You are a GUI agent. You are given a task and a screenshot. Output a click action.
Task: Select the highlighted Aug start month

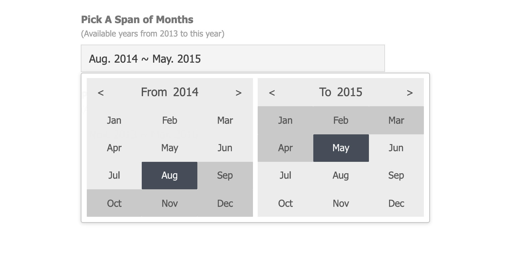click(170, 176)
